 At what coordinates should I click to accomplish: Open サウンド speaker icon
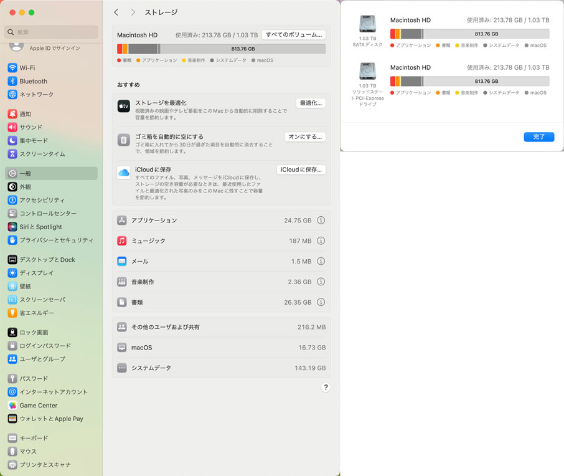pos(12,127)
